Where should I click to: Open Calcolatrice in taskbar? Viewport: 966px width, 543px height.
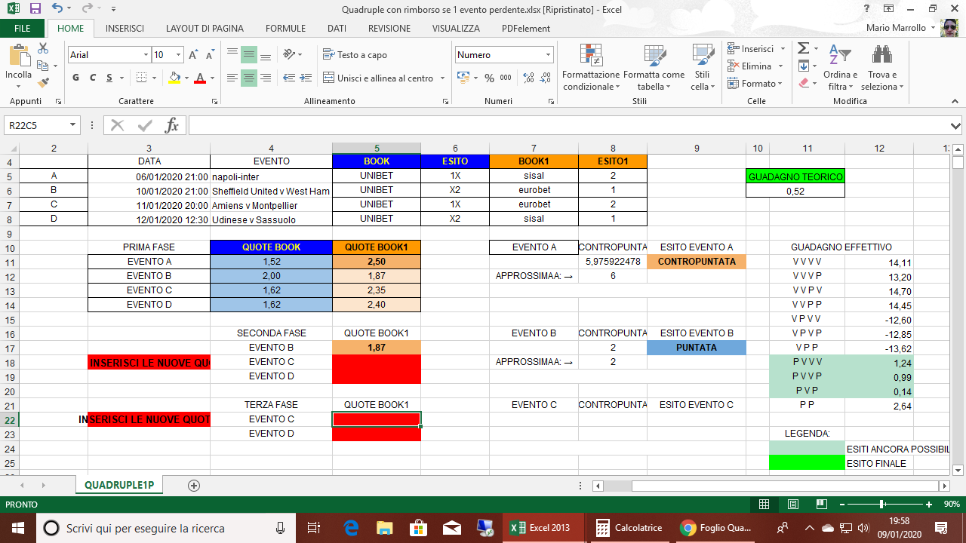(629, 528)
